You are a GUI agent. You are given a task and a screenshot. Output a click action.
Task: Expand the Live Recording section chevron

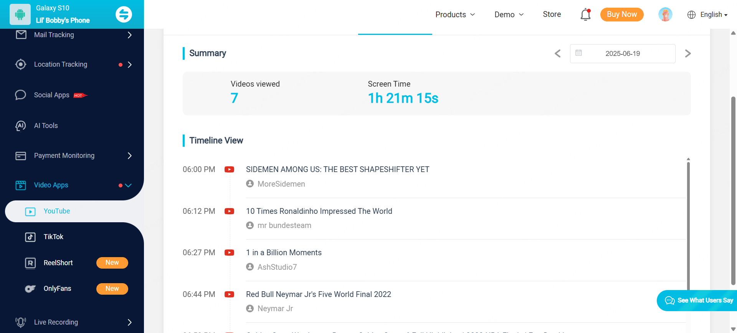(x=130, y=322)
